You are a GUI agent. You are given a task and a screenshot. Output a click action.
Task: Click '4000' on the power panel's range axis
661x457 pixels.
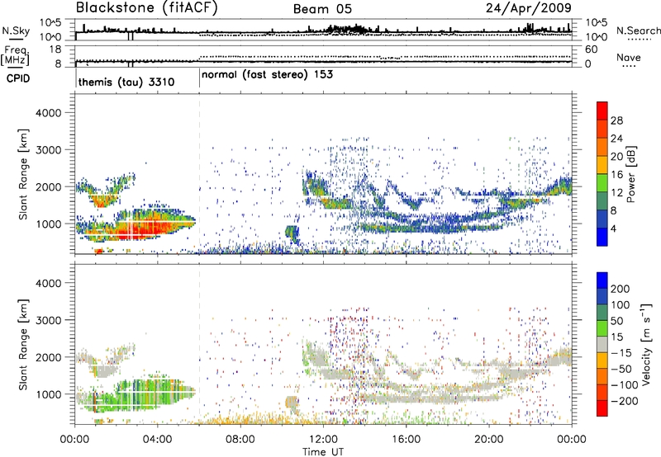click(49, 113)
